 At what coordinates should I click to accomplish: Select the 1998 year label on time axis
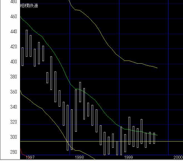pos(79,158)
